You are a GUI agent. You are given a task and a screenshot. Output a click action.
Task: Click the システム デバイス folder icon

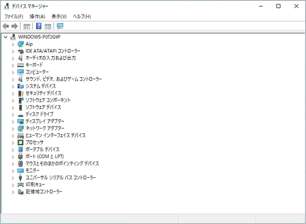[20, 86]
